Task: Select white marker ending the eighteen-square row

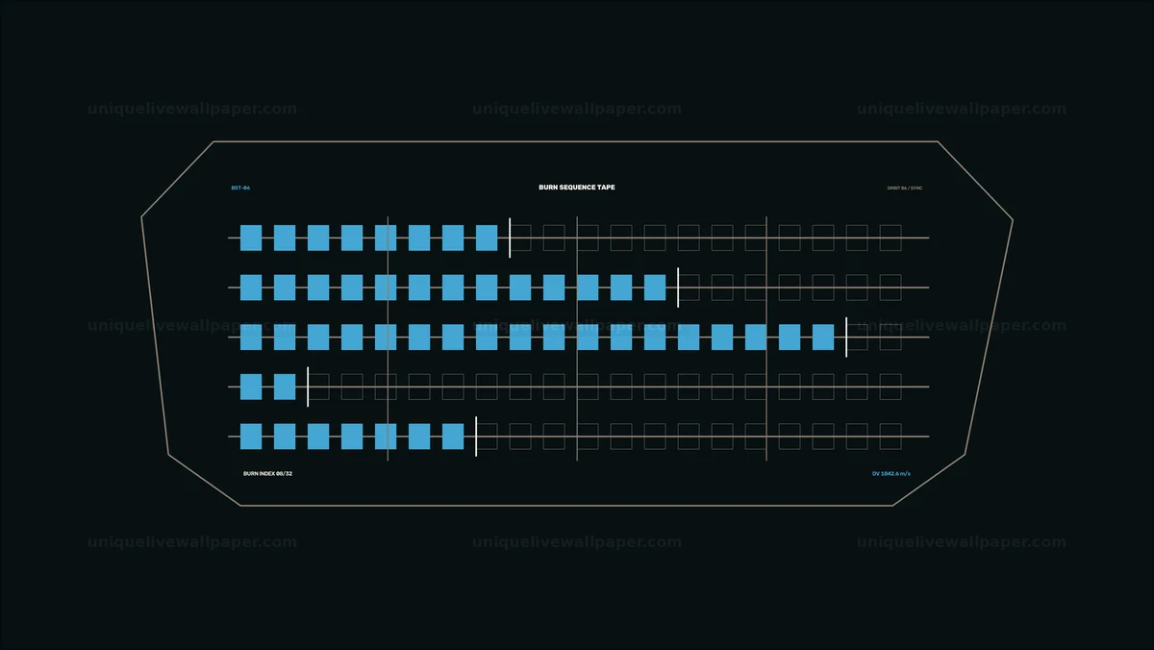Action: tap(846, 337)
